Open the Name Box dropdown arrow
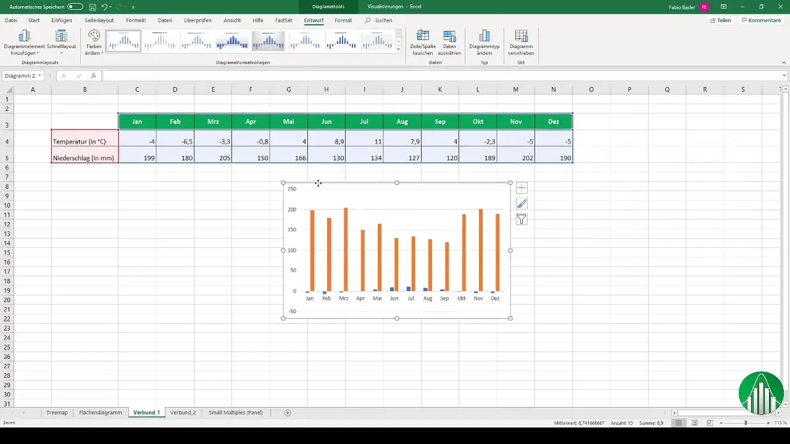790x444 pixels. [x=39, y=76]
